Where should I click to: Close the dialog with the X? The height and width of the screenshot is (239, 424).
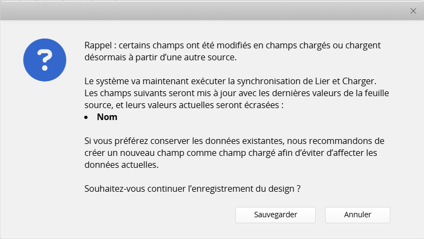[x=413, y=11]
